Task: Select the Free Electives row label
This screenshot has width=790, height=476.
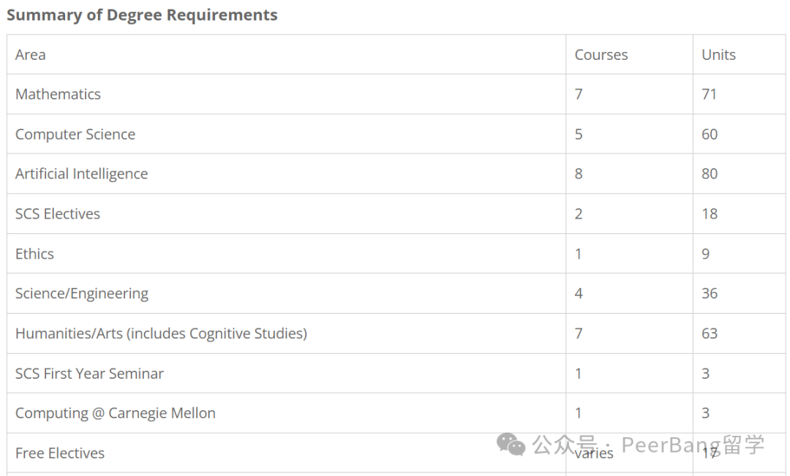Action: pos(60,453)
